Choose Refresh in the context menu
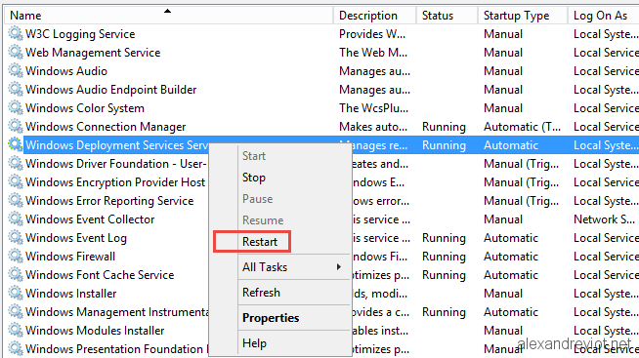Image resolution: width=639 pixels, height=358 pixels. [261, 293]
